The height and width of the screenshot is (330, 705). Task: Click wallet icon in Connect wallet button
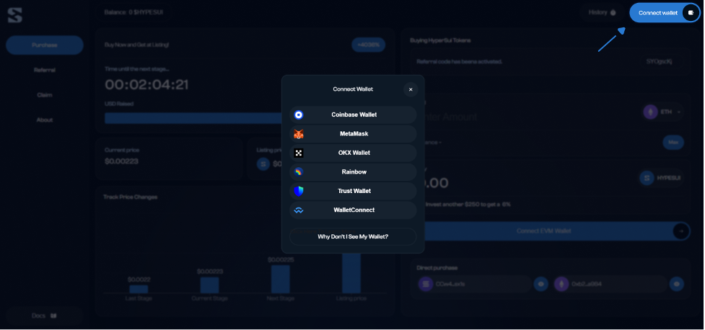coord(691,13)
